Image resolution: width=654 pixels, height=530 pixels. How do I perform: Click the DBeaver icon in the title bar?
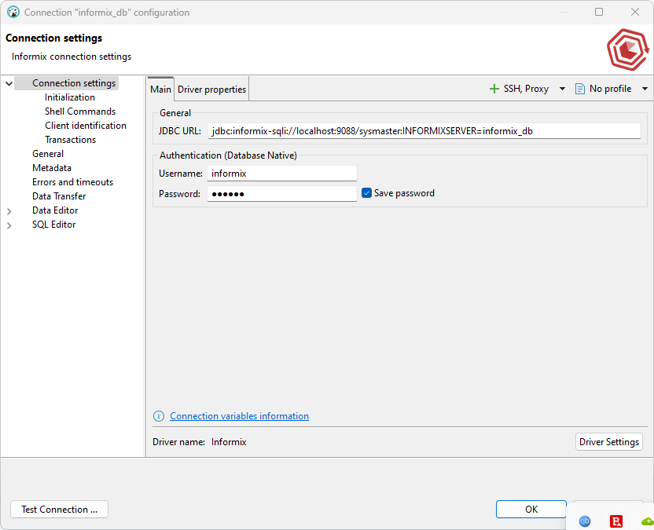(x=13, y=13)
